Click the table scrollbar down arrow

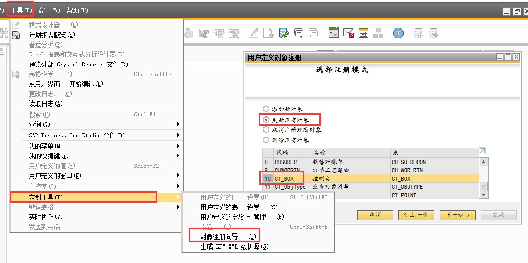pos(483,195)
